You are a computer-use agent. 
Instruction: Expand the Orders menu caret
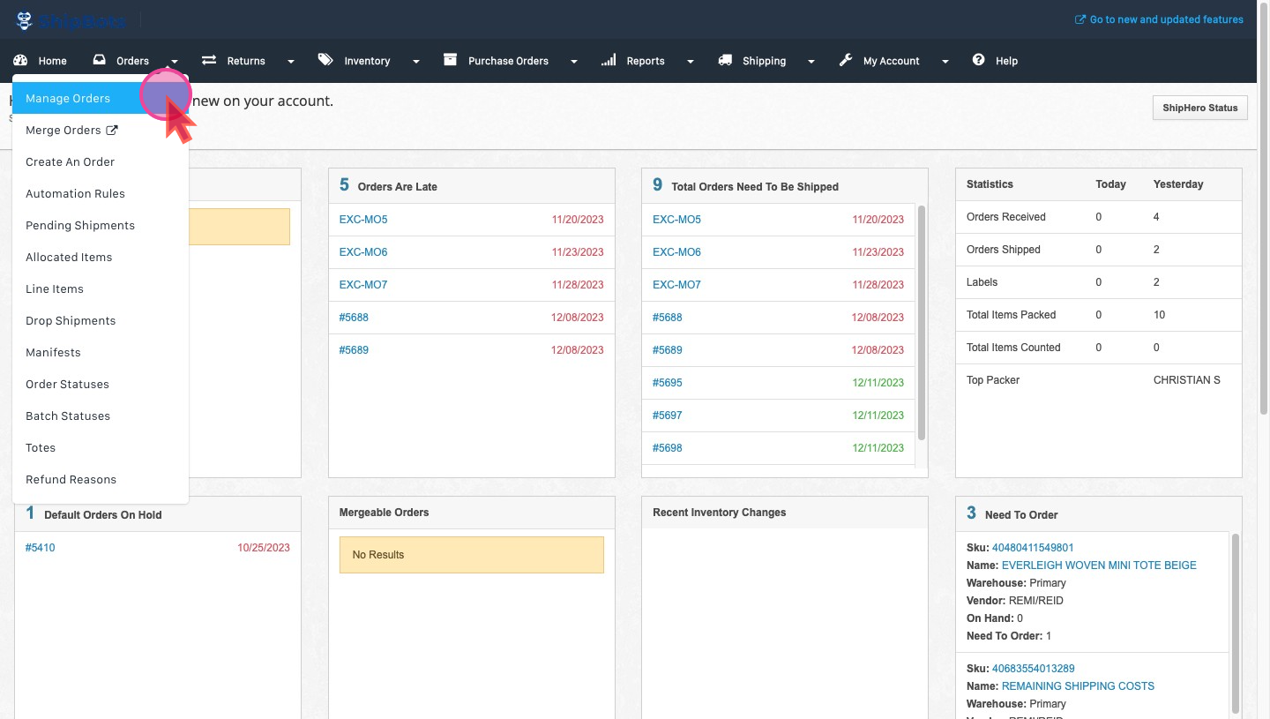(x=176, y=62)
